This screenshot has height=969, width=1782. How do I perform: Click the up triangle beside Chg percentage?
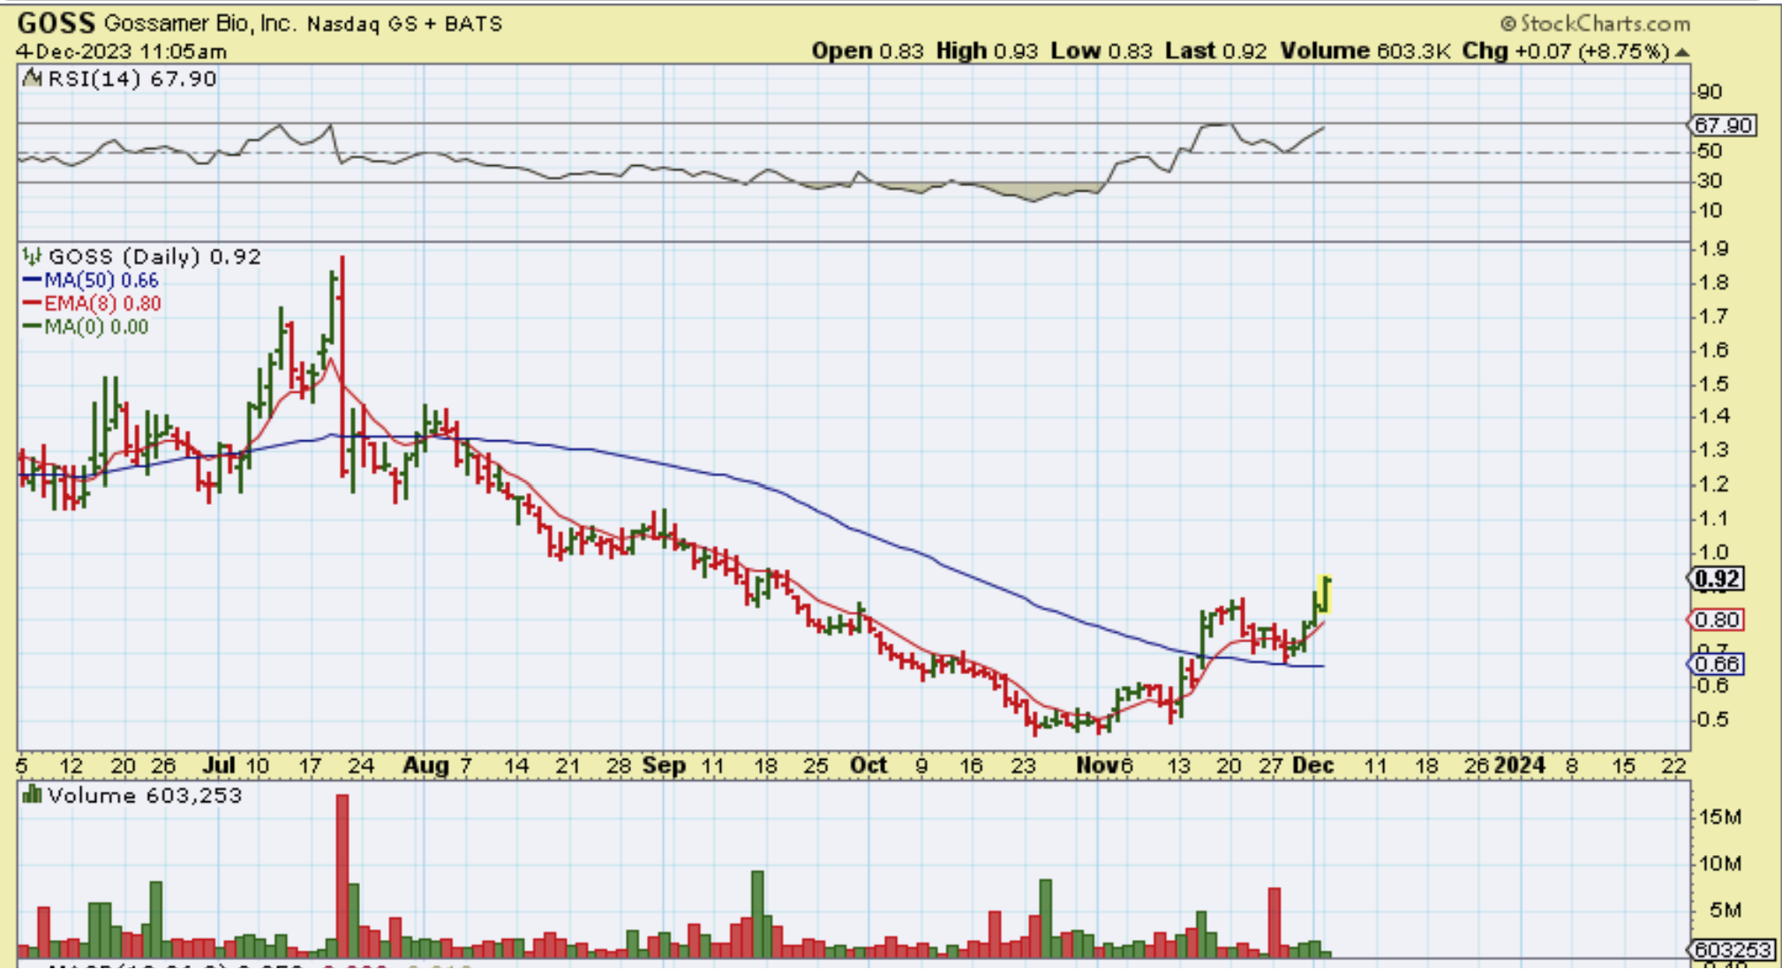[1681, 52]
